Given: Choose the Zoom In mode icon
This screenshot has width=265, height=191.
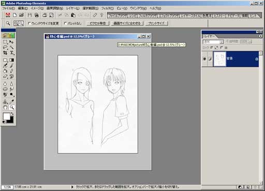Looking at the screenshot, I should pos(16,23).
